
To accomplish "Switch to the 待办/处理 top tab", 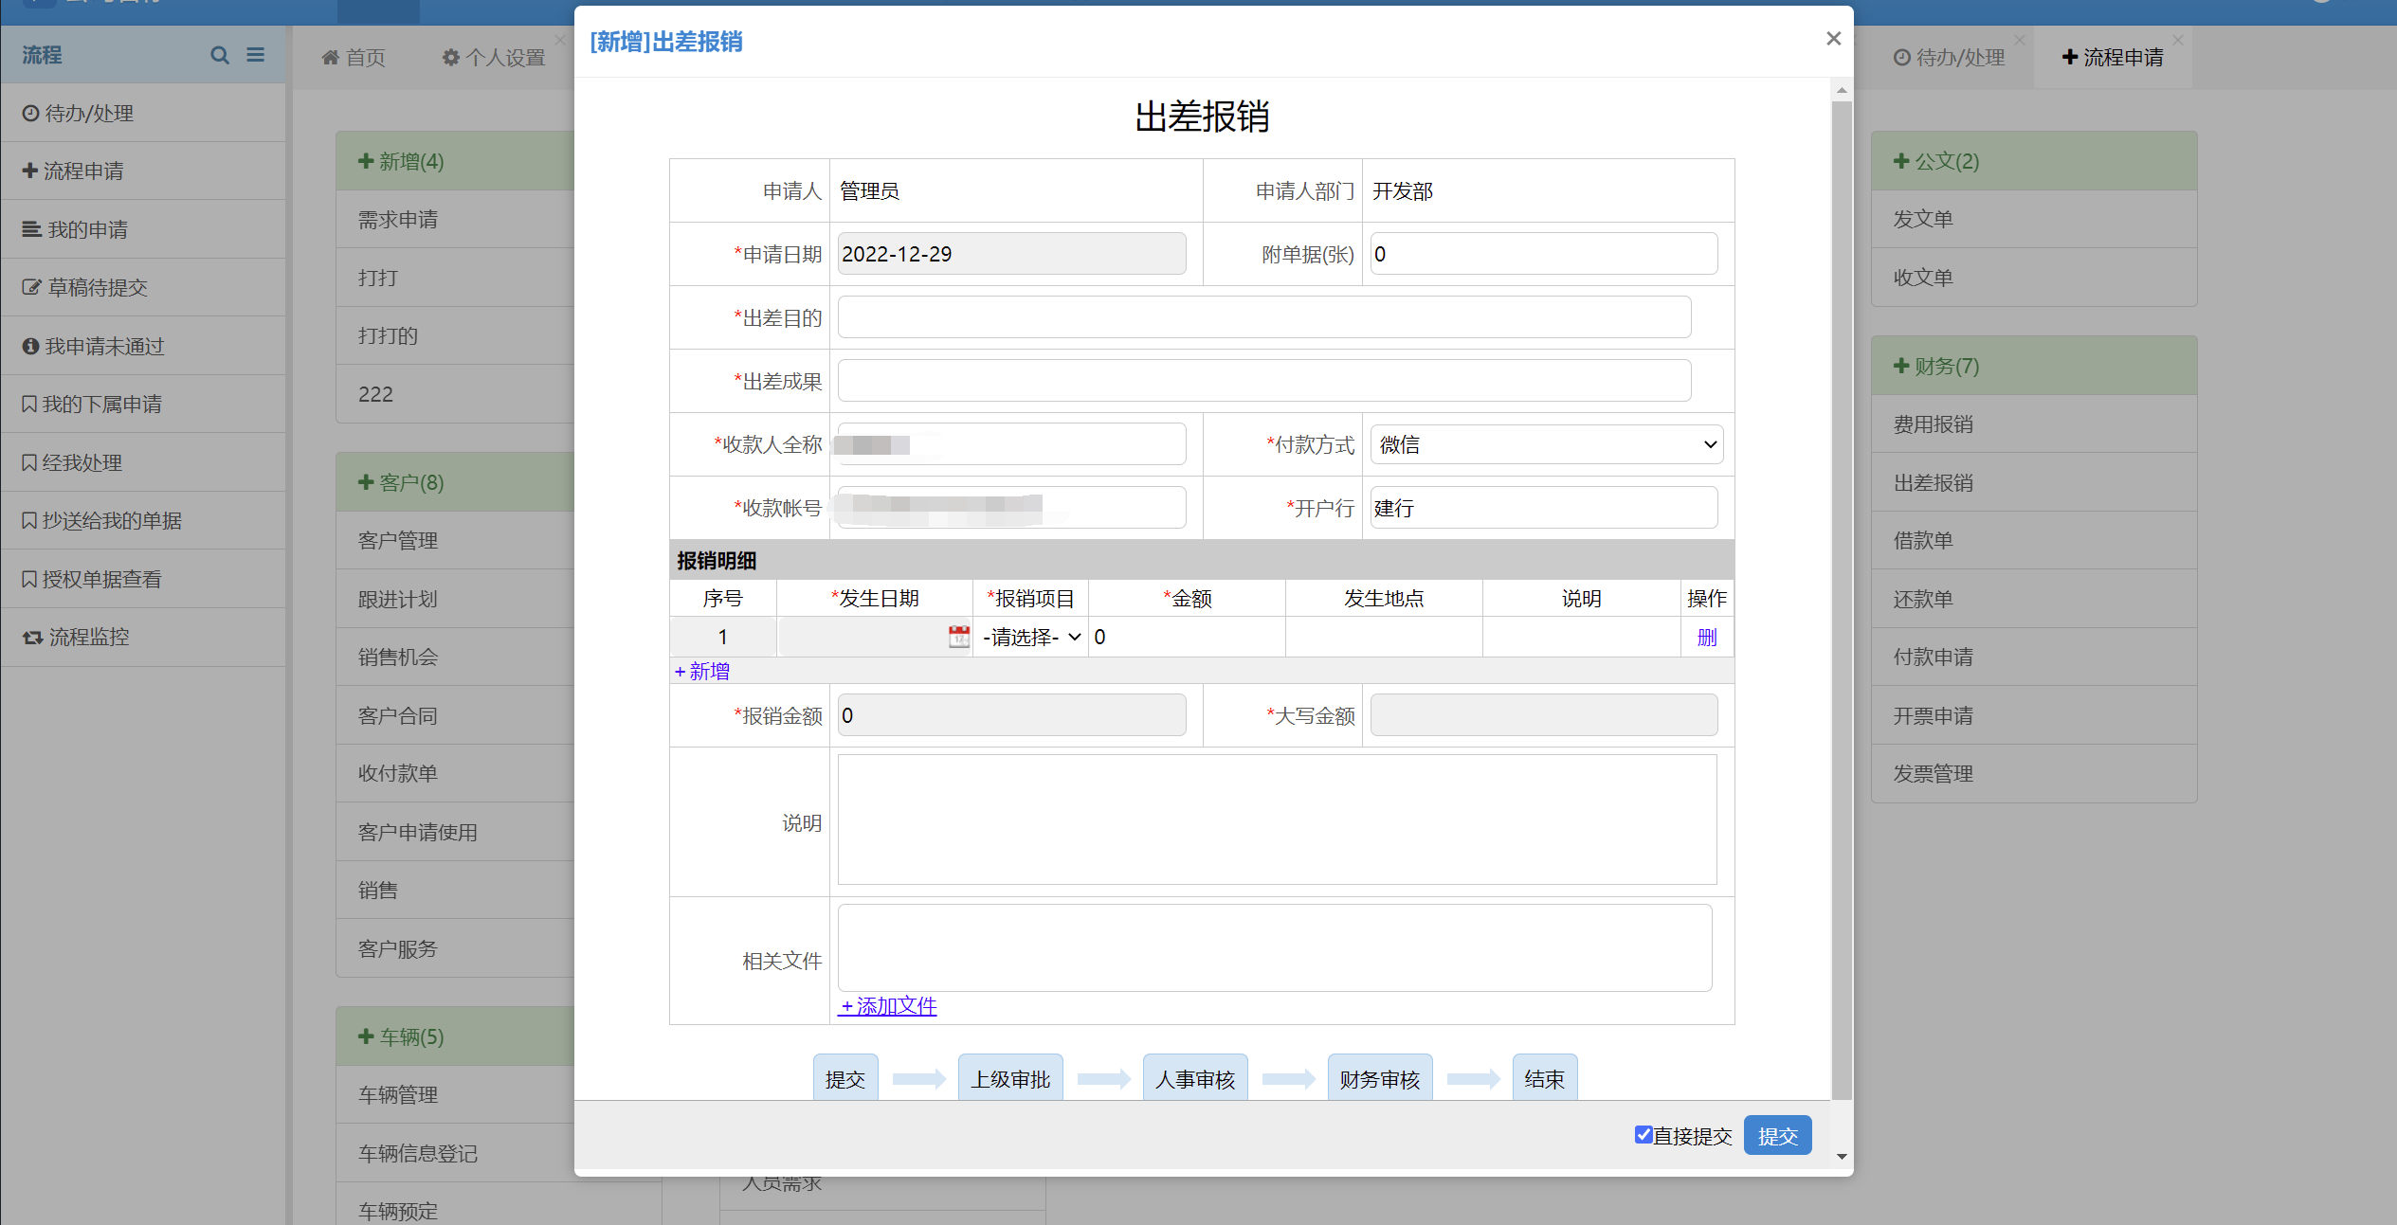I will 1949,58.
